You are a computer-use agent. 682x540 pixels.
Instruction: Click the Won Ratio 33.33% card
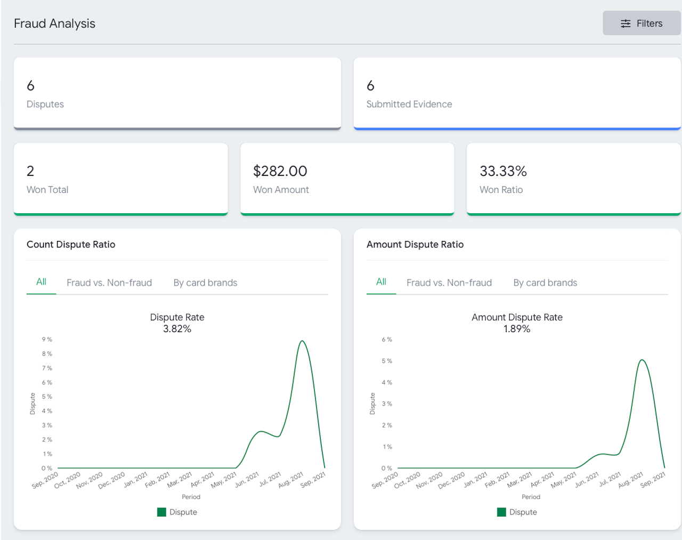click(x=573, y=179)
